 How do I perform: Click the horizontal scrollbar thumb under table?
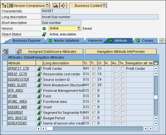[x=50, y=129]
